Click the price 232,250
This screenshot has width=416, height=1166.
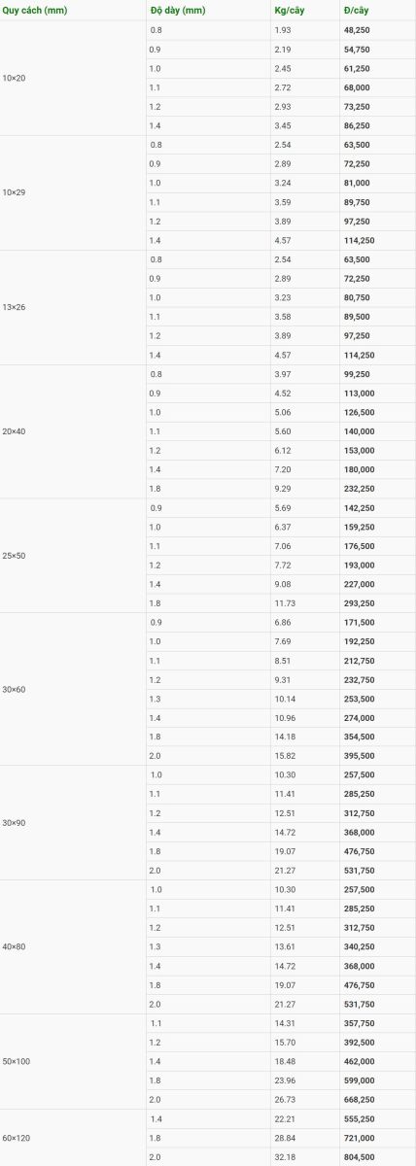point(360,489)
